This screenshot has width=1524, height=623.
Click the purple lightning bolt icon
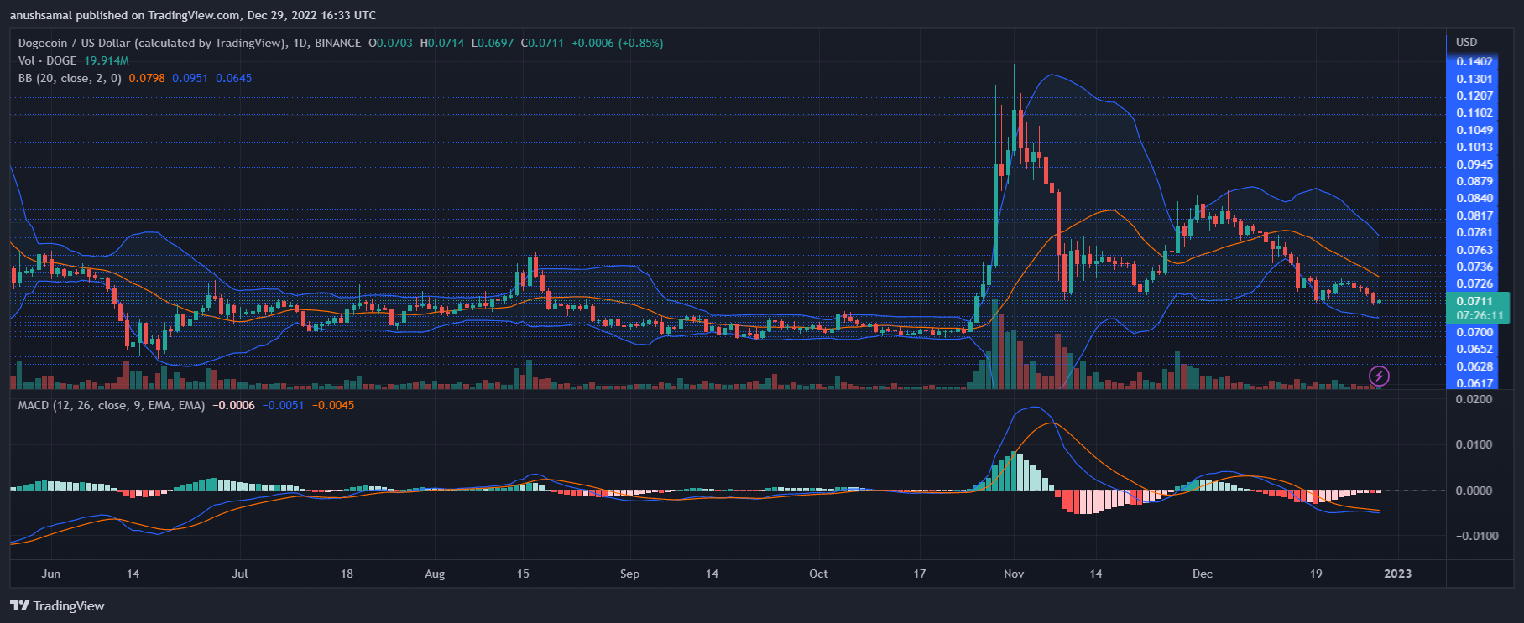pos(1379,376)
